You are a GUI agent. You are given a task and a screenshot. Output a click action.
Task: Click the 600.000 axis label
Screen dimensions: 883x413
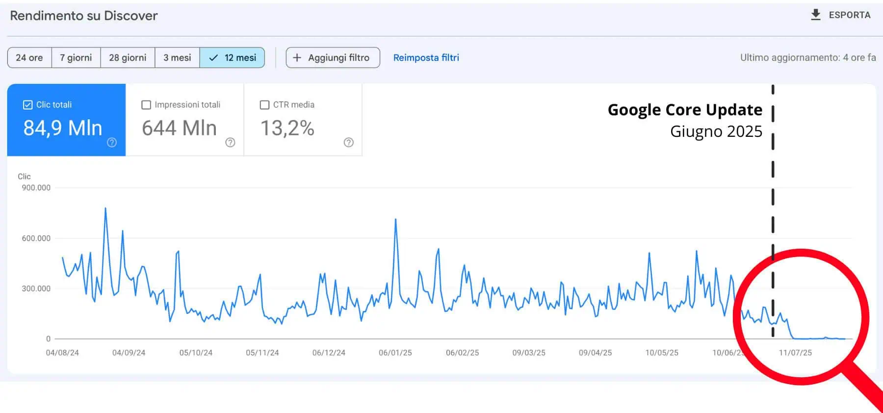[36, 238]
